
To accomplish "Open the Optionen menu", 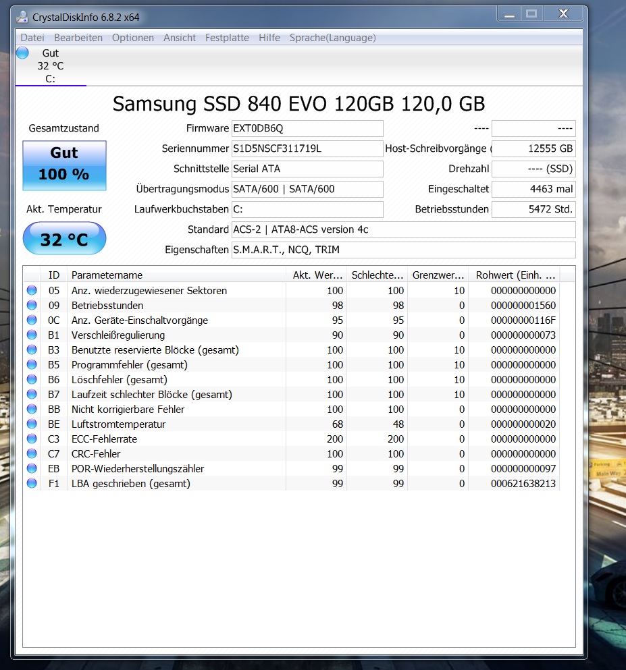I will 133,38.
